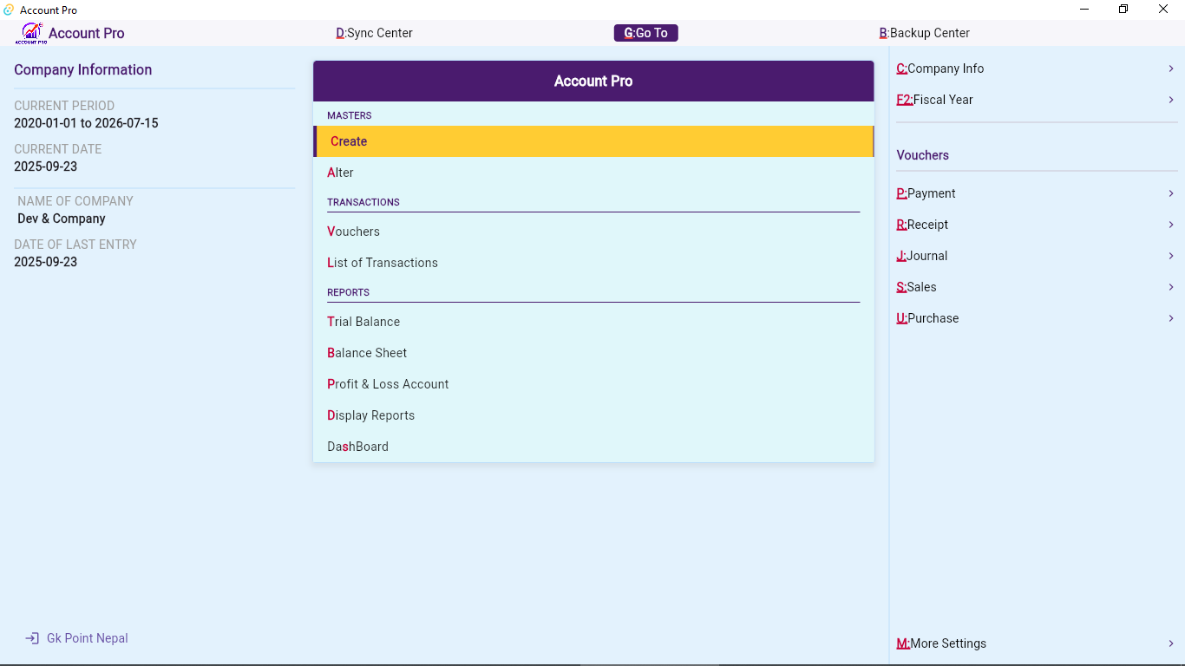
Task: Open Vouchers in the Transactions section
Action: (593, 232)
